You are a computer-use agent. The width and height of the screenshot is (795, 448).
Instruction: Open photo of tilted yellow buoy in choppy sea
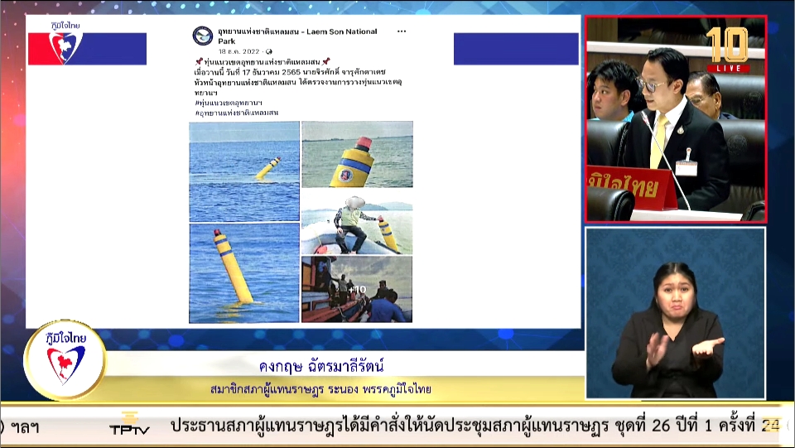pos(243,171)
